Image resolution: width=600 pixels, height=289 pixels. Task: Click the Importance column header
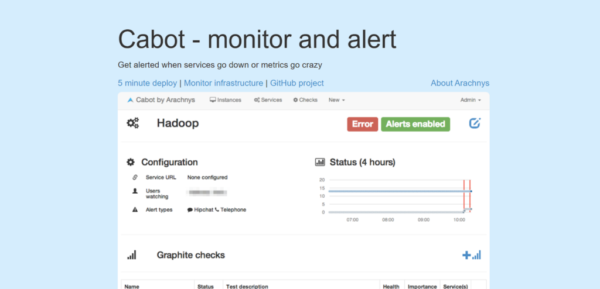[422, 286]
